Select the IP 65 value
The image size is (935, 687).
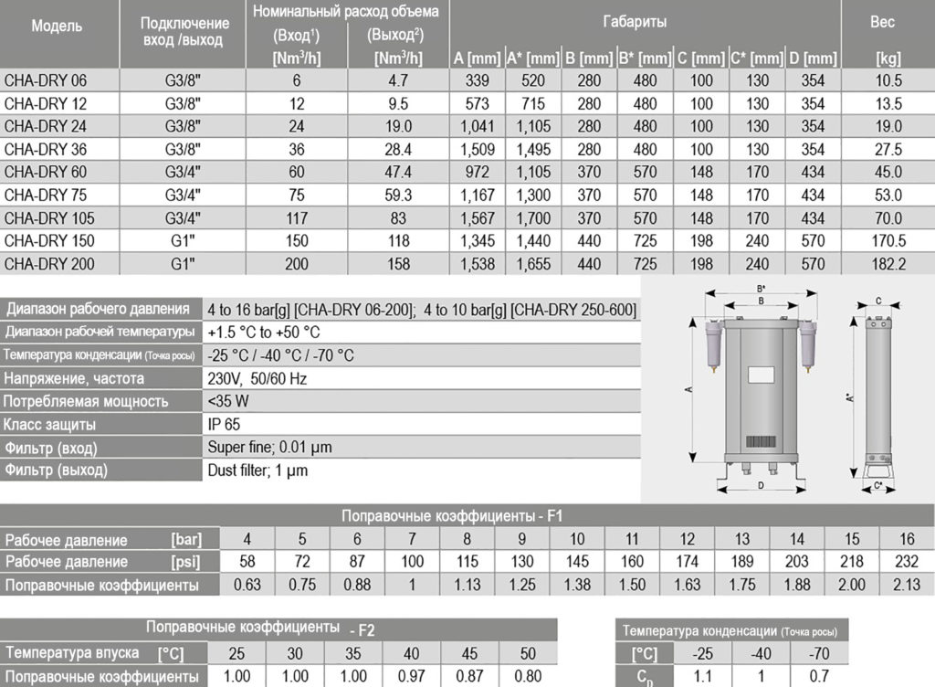(x=224, y=425)
